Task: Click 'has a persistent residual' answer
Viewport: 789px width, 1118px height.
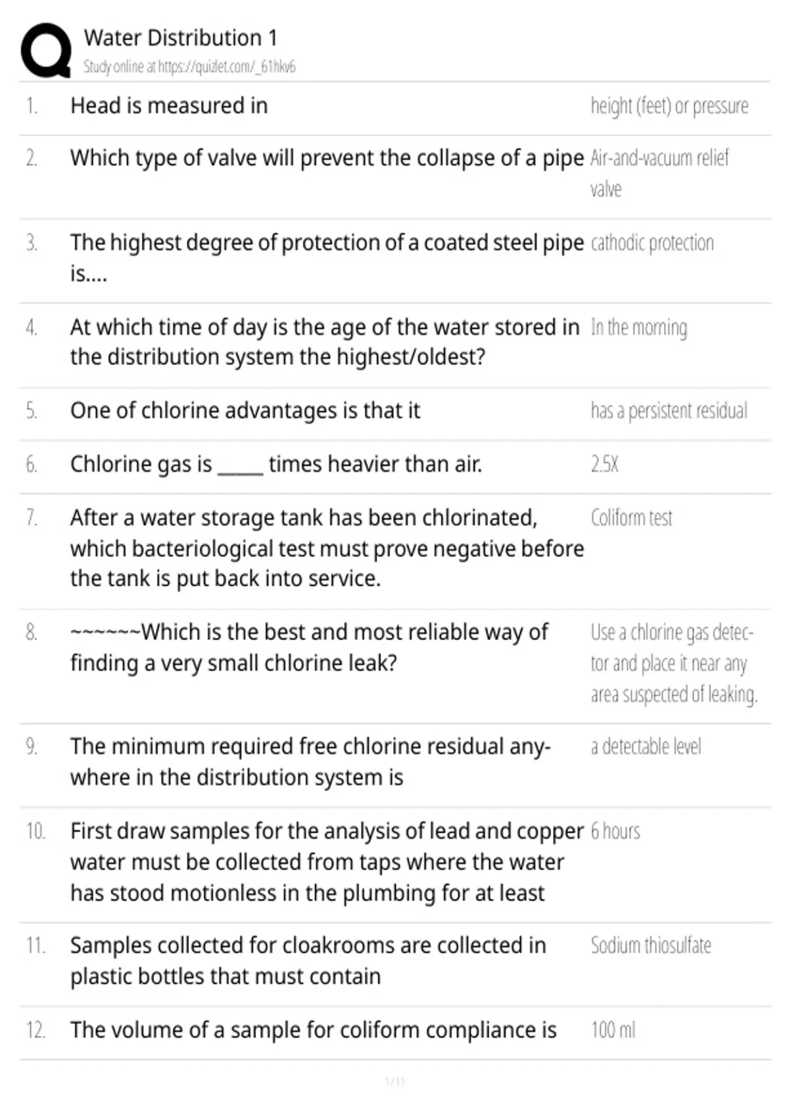Action: point(669,410)
